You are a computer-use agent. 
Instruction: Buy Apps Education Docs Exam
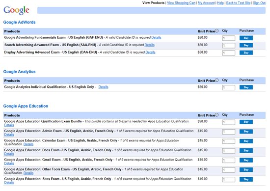(x=246, y=151)
